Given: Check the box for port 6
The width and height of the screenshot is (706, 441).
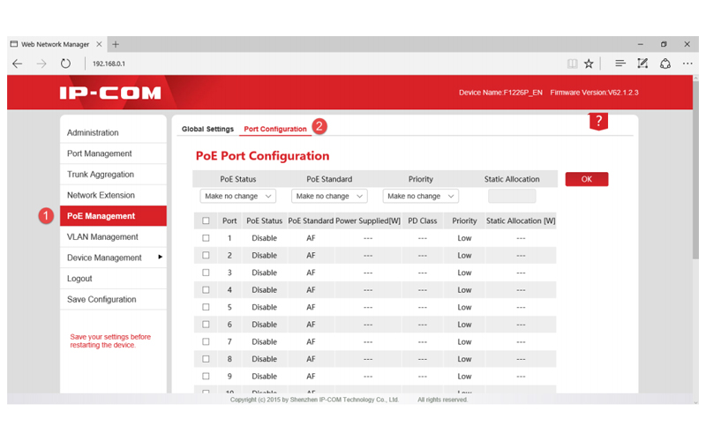Looking at the screenshot, I should tap(206, 325).
